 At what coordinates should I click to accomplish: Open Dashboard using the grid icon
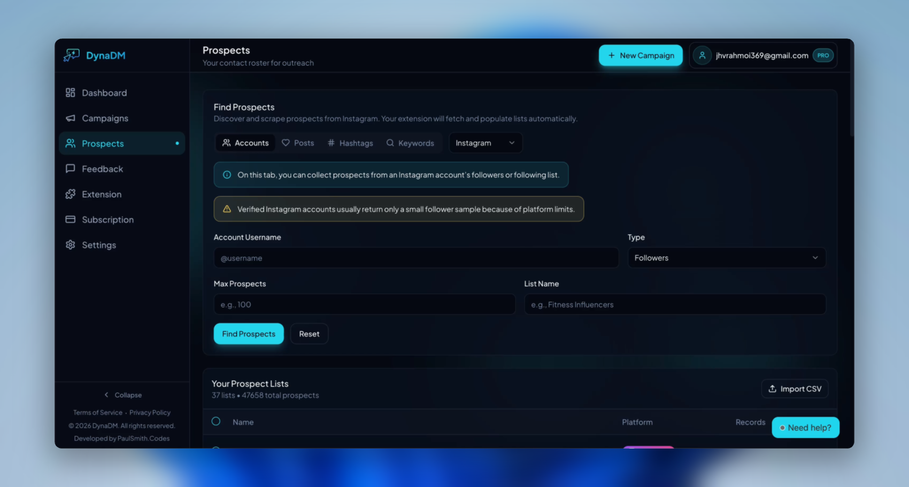70,92
